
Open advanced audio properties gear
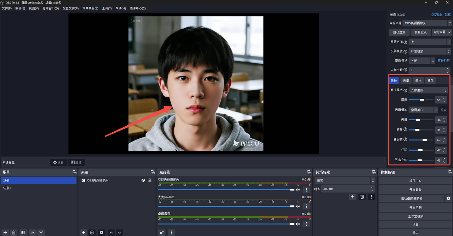click(162, 232)
